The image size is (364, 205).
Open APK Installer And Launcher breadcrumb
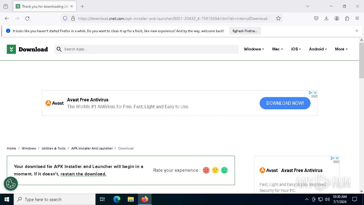click(x=92, y=148)
